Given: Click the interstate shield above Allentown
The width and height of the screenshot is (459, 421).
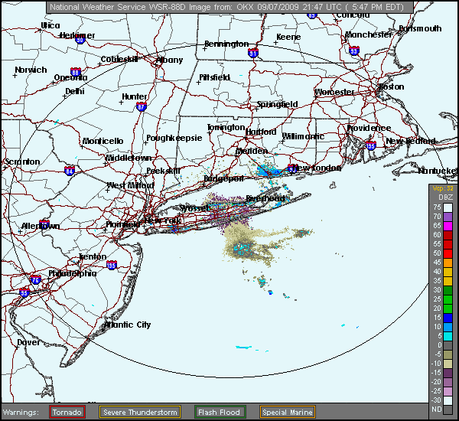Looking at the screenshot, I should pos(44,224).
